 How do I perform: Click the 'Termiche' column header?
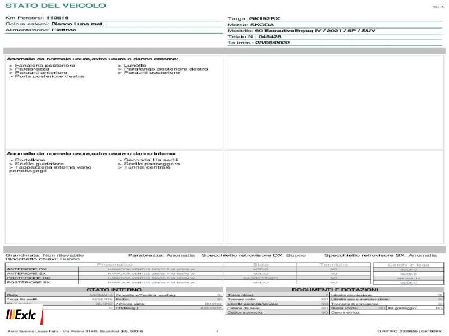[333, 265]
